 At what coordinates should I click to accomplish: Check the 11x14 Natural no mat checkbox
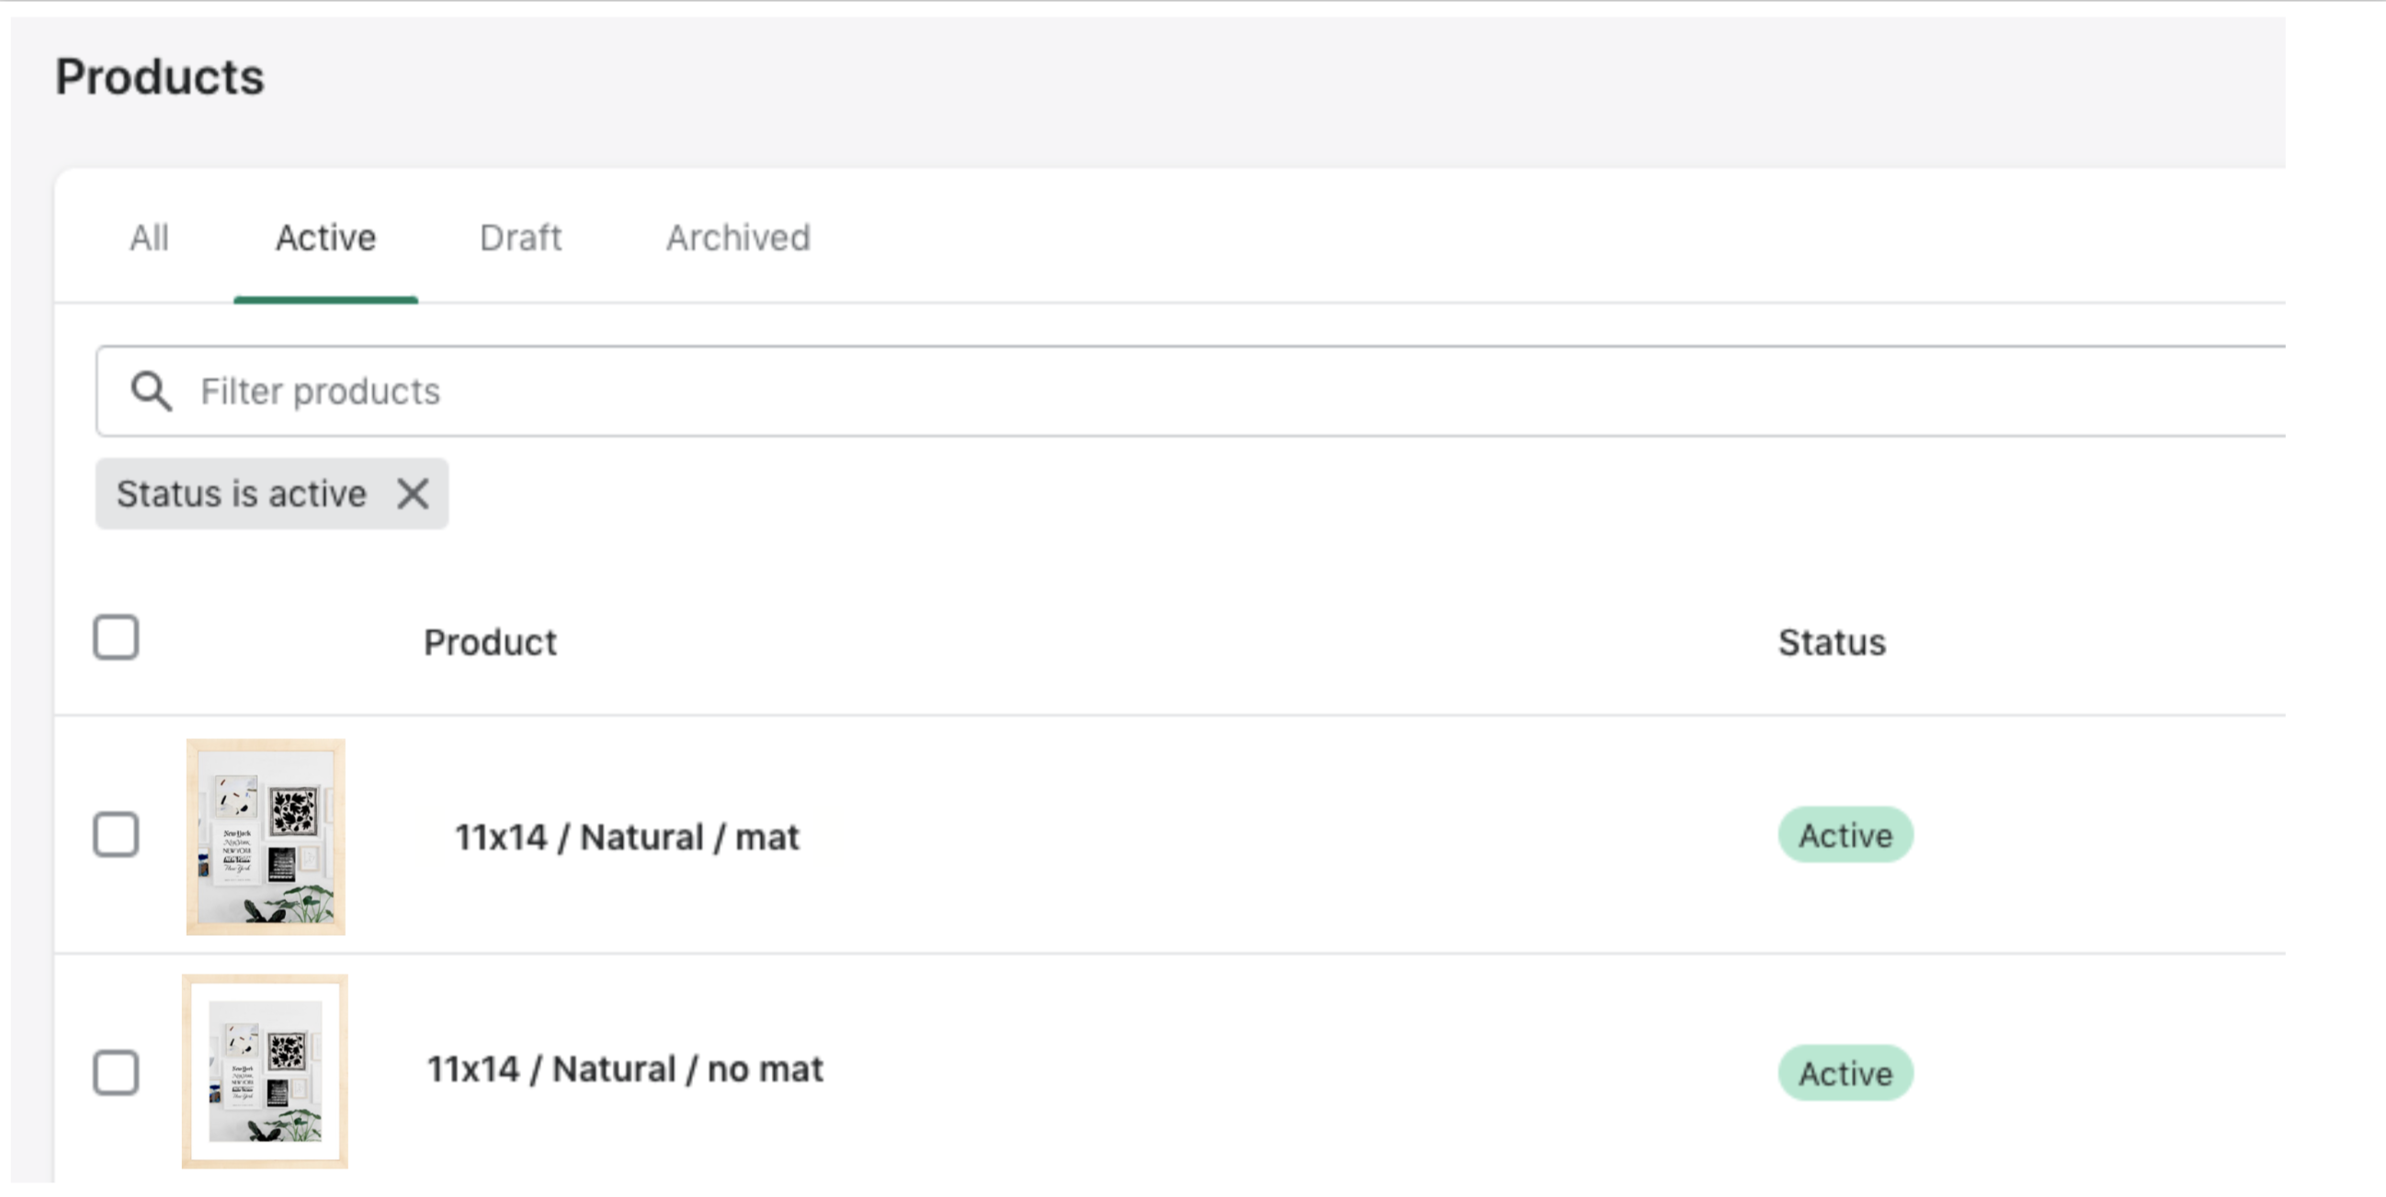(x=116, y=1073)
